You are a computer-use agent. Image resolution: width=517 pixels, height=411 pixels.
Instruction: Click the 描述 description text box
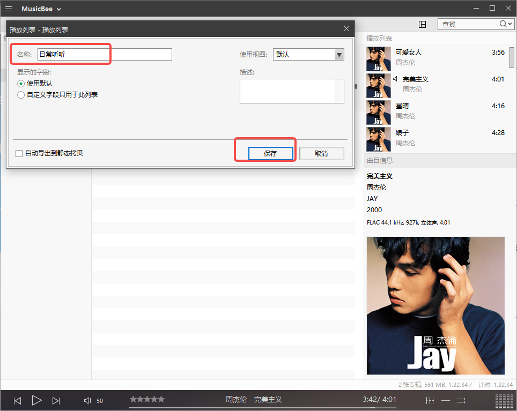[x=291, y=91]
